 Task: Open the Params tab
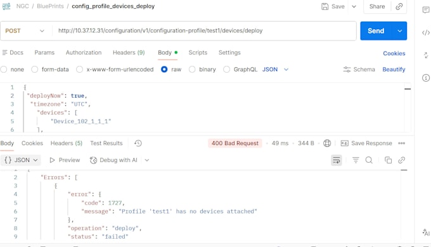(44, 53)
